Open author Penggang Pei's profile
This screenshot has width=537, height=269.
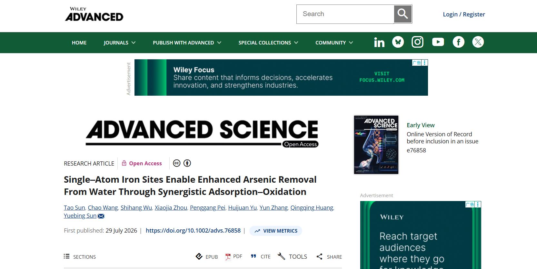pyautogui.click(x=208, y=208)
